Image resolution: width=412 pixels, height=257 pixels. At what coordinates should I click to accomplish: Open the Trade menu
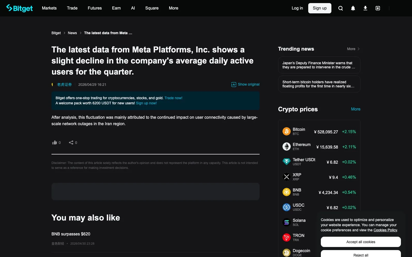pos(72,8)
